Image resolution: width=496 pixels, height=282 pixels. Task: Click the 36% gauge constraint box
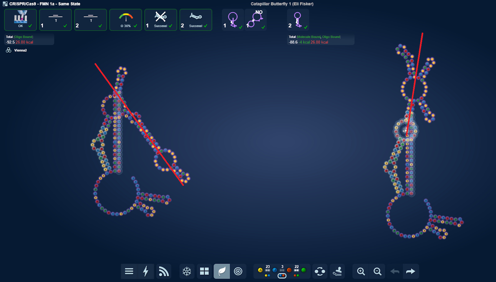126,20
